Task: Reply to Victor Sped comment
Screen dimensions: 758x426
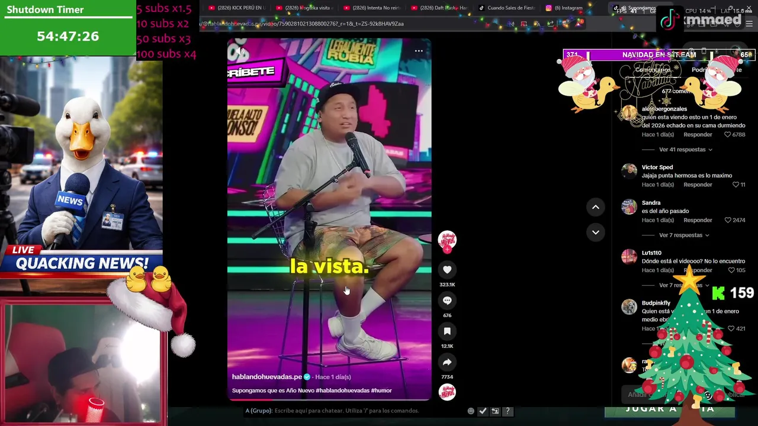Action: coord(698,185)
